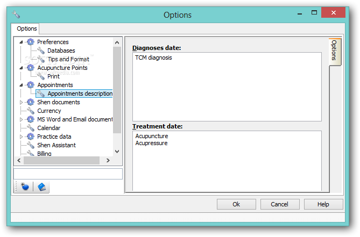
Task: Click the tree vertical scrollbar thumb
Action: pyautogui.click(x=117, y=90)
